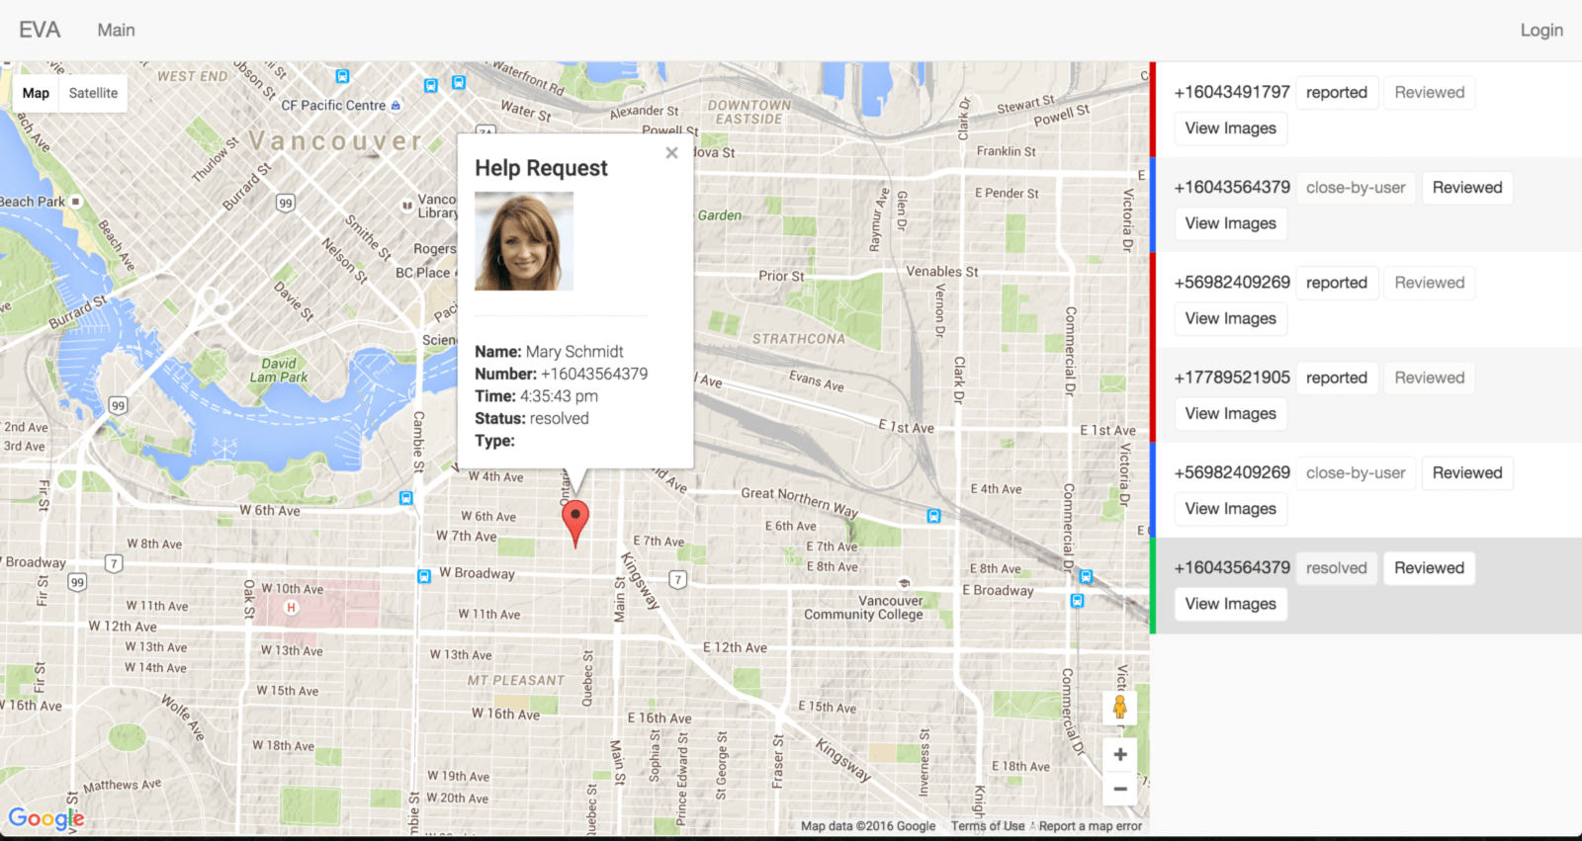The image size is (1582, 841).
Task: Select phone number +17789521905 in list
Action: [x=1232, y=378]
